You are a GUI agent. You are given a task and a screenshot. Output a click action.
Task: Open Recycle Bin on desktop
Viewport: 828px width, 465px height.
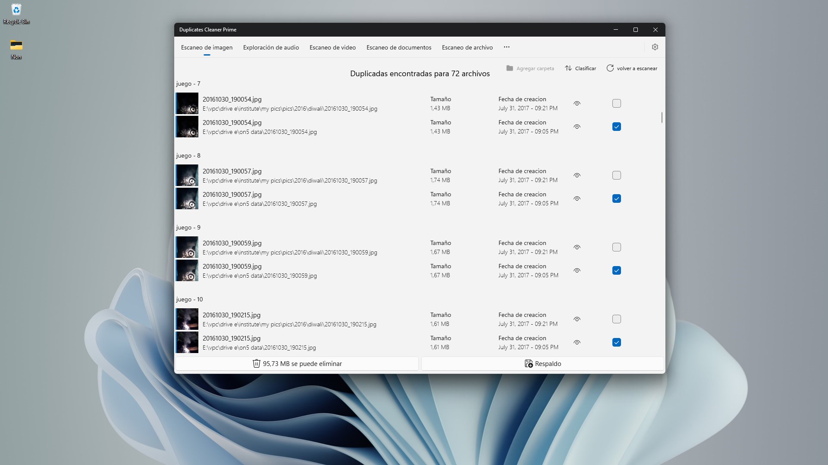point(16,14)
